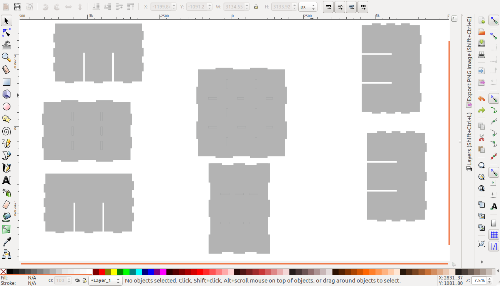Viewport: 500px width, 286px height.
Task: Toggle snapping to grids
Action: [x=494, y=235]
